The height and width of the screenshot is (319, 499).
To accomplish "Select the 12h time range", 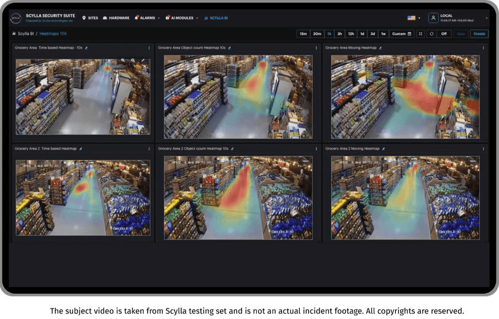I will point(351,34).
